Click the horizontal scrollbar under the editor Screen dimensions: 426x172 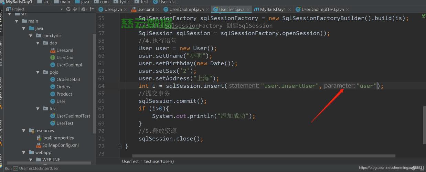coord(264,156)
